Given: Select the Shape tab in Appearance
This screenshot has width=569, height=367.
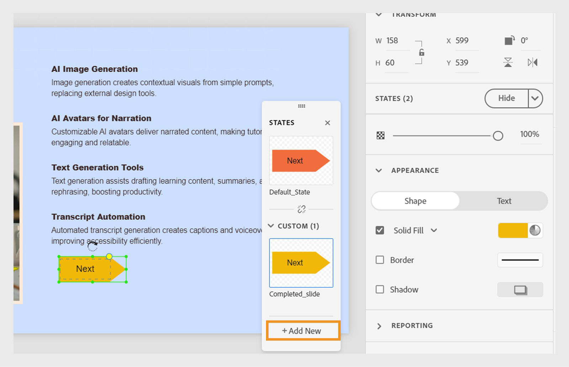Looking at the screenshot, I should click(415, 201).
